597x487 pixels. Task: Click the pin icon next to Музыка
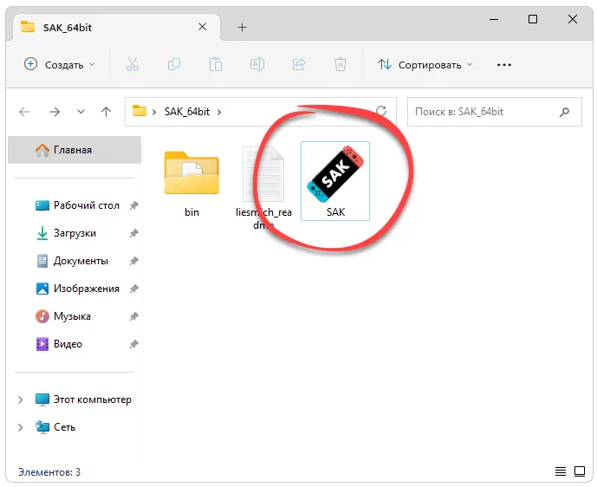[x=133, y=316]
